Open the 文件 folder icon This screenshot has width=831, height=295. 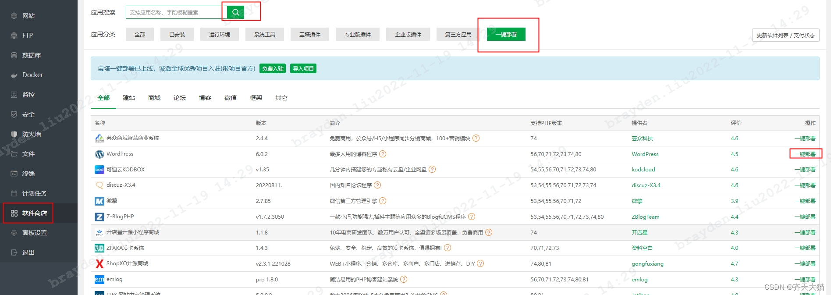coord(14,154)
